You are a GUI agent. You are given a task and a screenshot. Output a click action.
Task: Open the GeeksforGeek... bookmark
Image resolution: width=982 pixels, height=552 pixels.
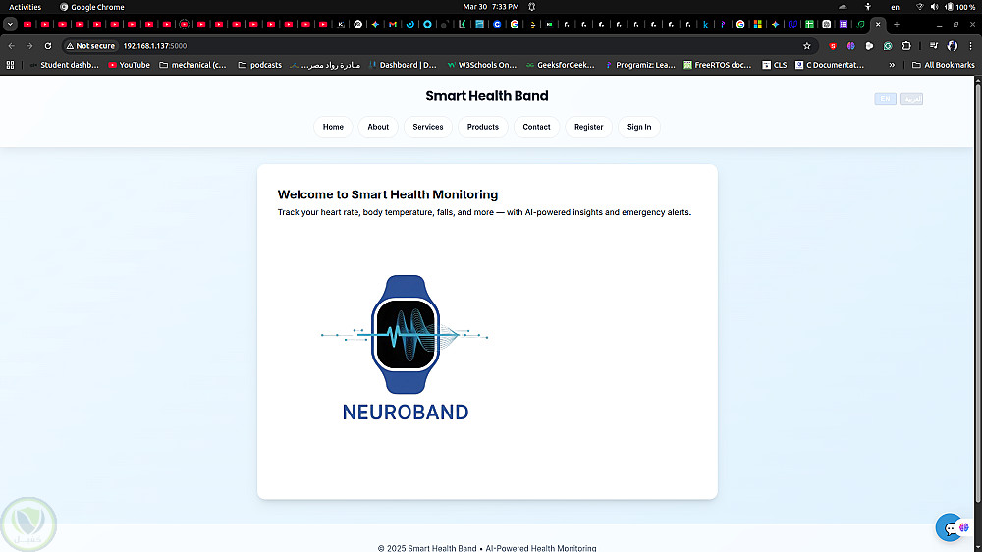[x=560, y=65]
